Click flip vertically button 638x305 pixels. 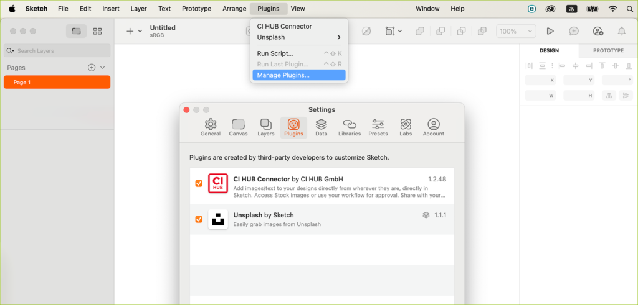pyautogui.click(x=626, y=96)
